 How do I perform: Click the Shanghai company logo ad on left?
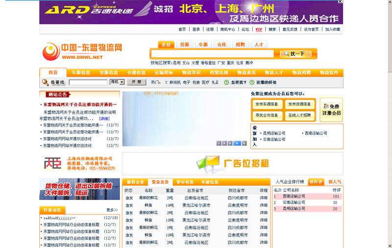79,163
